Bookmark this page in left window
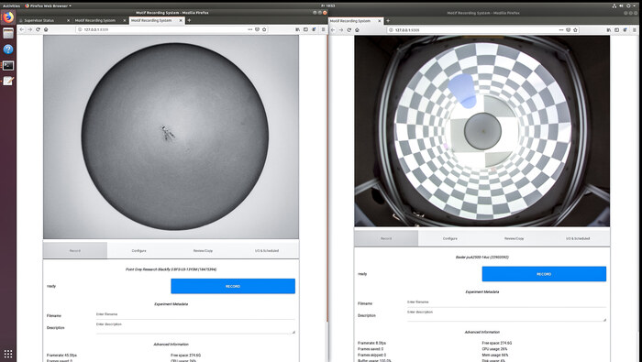This screenshot has width=642, height=362. tap(264, 29)
